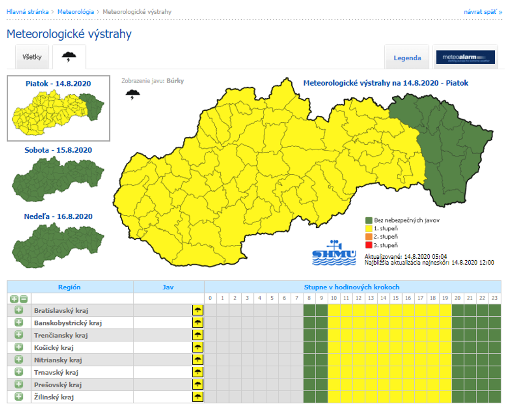
Task: Click the storm icon for Trnavský kraj
Action: (197, 372)
